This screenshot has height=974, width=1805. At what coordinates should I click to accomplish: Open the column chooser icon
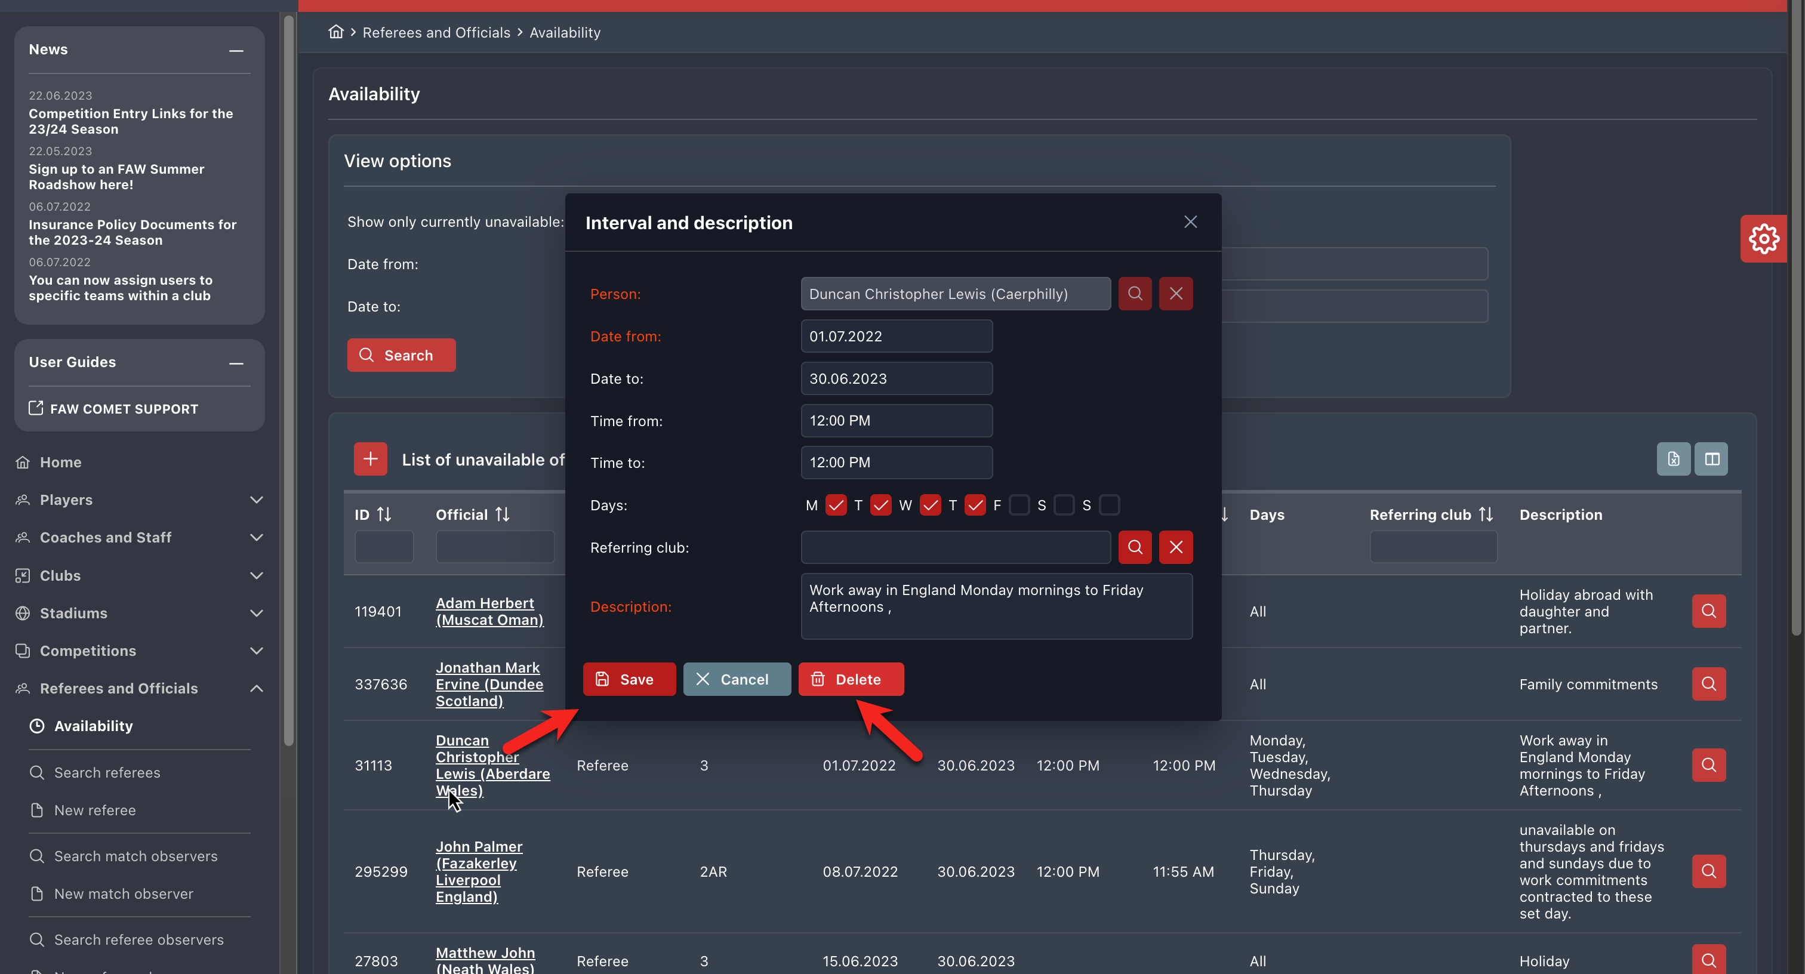pos(1711,459)
